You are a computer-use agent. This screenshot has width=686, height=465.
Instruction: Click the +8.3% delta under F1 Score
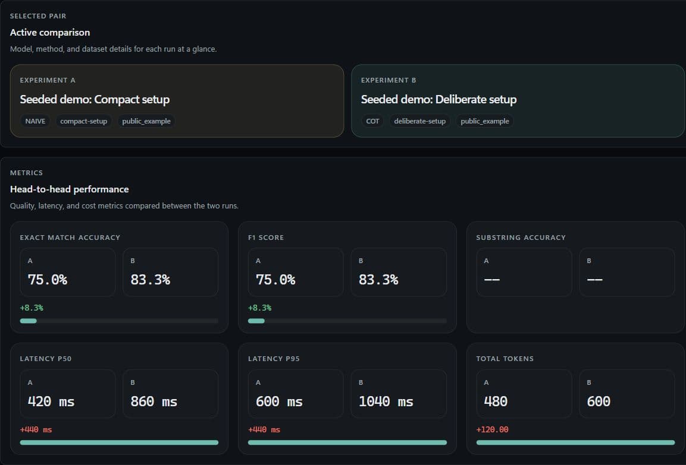tap(259, 308)
